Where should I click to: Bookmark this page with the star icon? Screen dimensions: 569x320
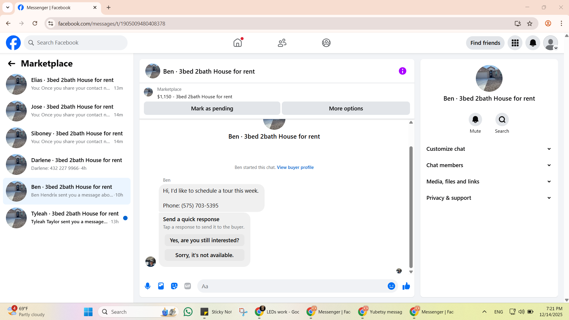(x=530, y=23)
